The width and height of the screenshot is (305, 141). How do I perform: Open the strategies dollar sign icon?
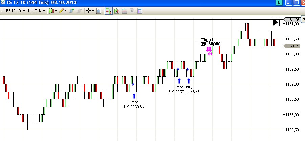pos(132,11)
